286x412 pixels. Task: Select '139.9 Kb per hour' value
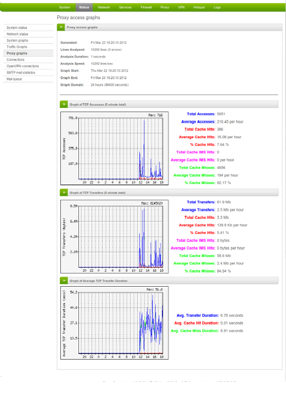click(x=232, y=225)
